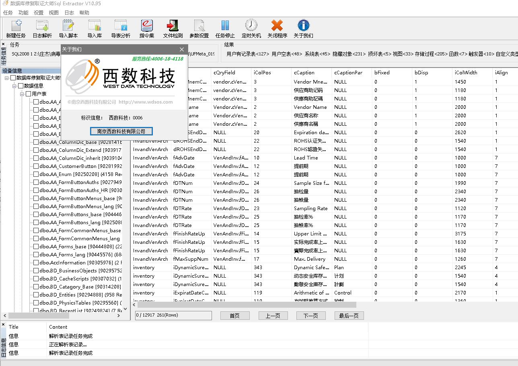Viewport: 518px width, 366px height.
Task: Check dbo.AccInformation checkbox
Action: [36, 262]
